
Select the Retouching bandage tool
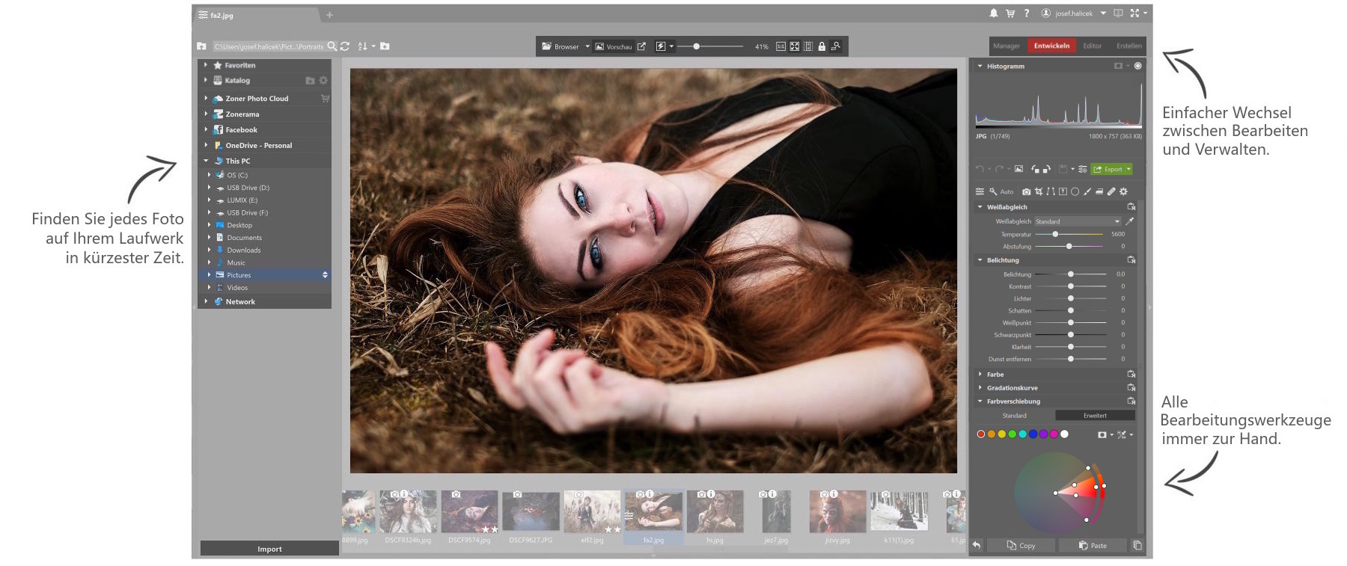pos(1111,191)
